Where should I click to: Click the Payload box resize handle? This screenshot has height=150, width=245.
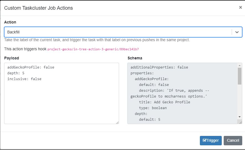[x=117, y=123]
